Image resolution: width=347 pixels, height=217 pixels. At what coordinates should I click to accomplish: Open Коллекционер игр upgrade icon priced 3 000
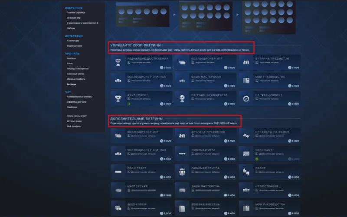[x=182, y=62]
